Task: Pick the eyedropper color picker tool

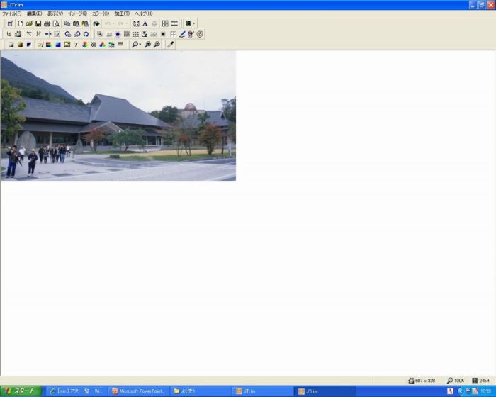Action: coord(170,44)
